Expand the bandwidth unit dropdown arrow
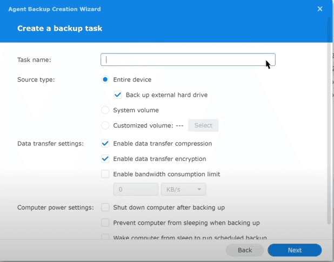The width and height of the screenshot is (334, 262). 200,190
